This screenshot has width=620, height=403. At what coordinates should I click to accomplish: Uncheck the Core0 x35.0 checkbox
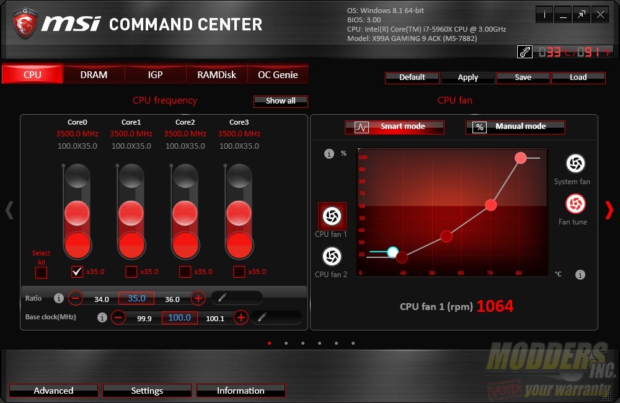(77, 272)
